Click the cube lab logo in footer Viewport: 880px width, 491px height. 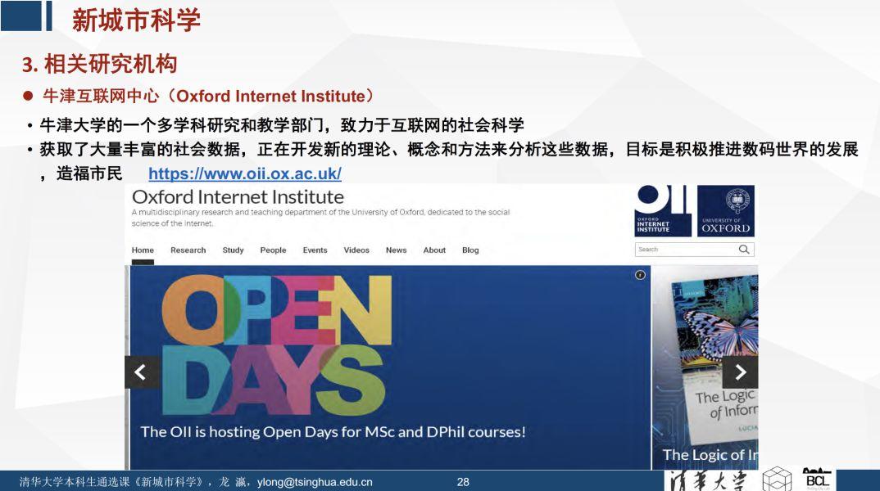coord(777,480)
